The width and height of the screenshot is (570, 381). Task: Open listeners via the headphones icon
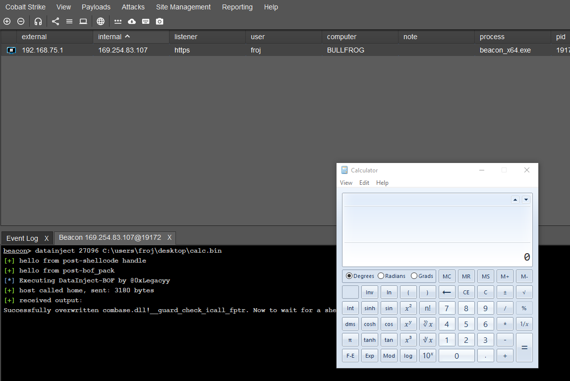pos(38,21)
